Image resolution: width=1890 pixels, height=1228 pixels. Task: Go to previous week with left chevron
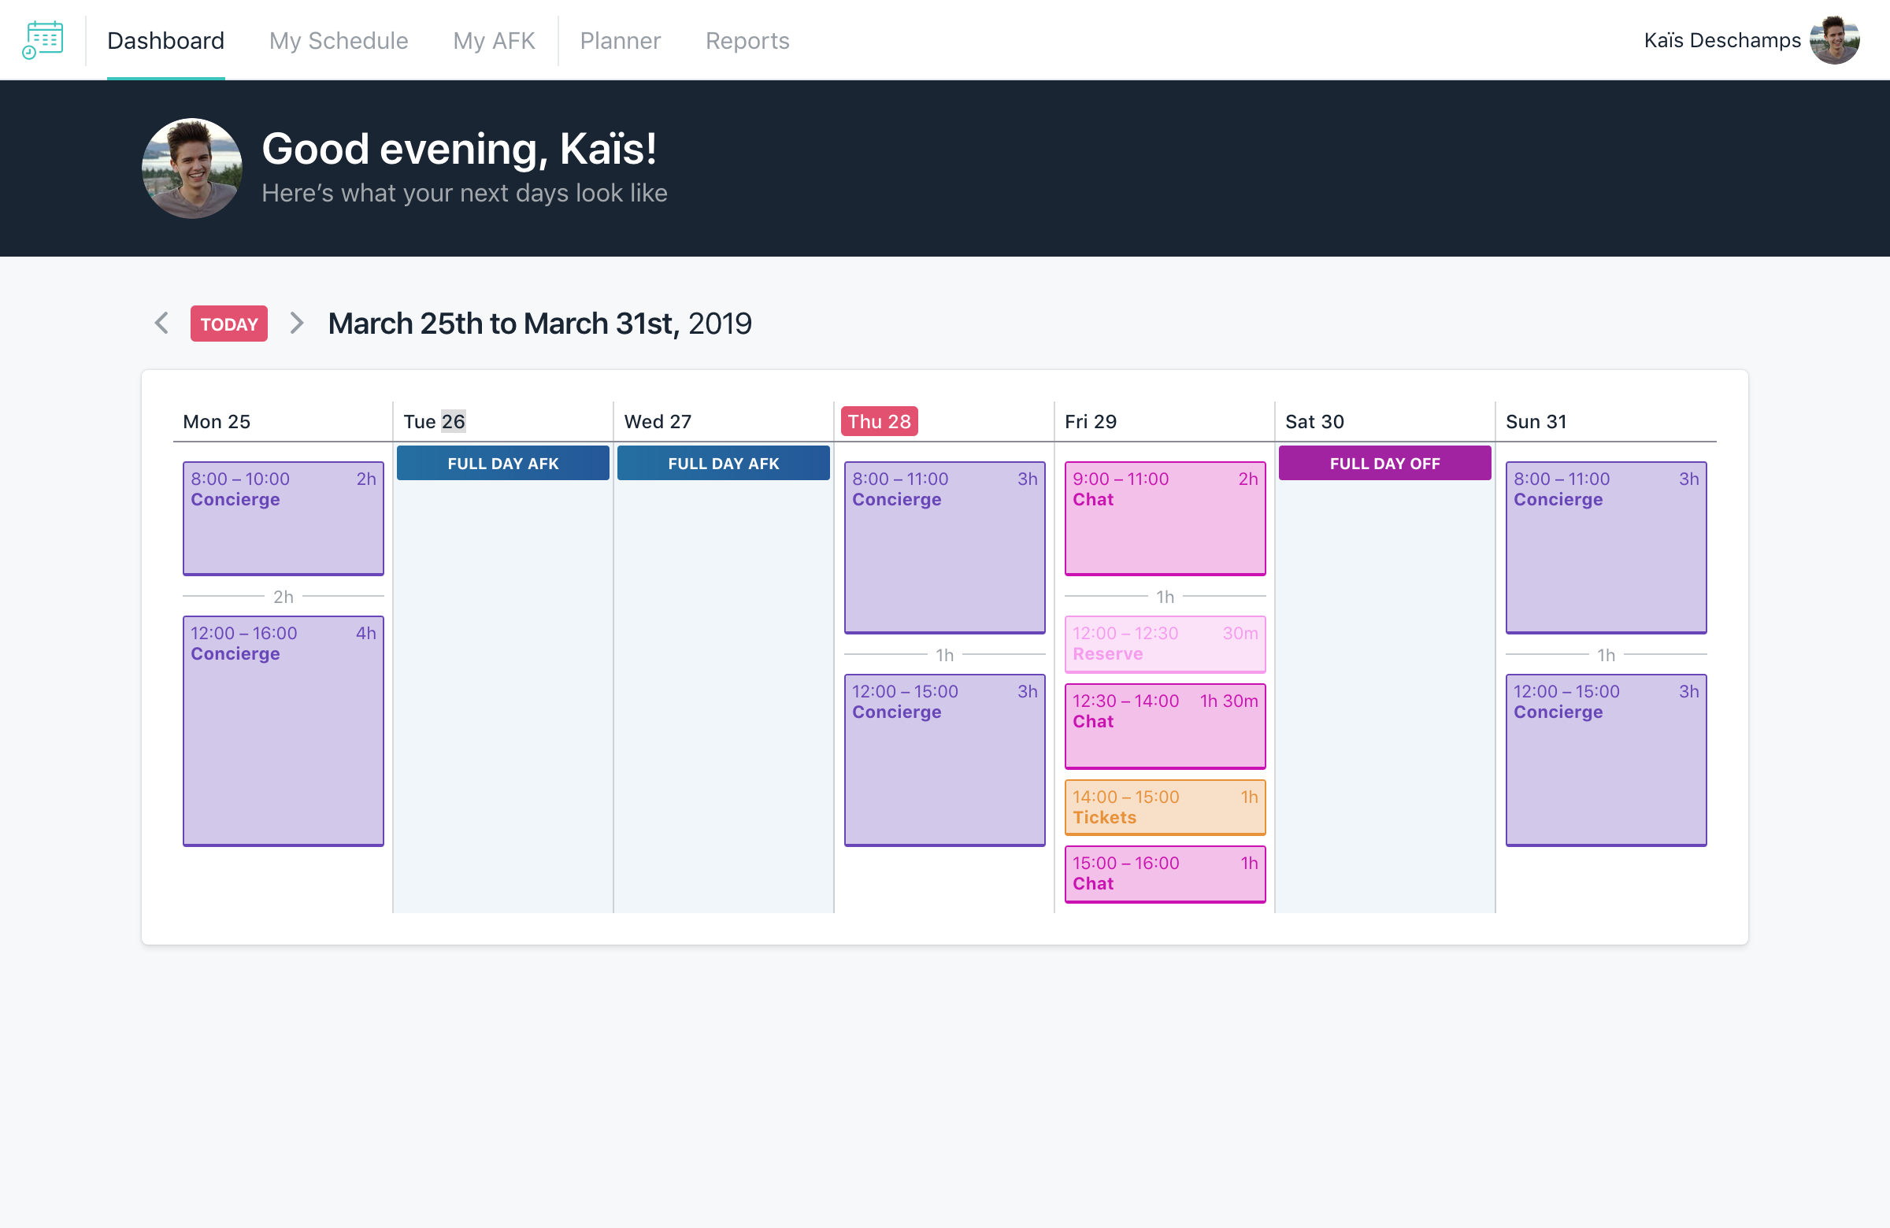(x=162, y=323)
